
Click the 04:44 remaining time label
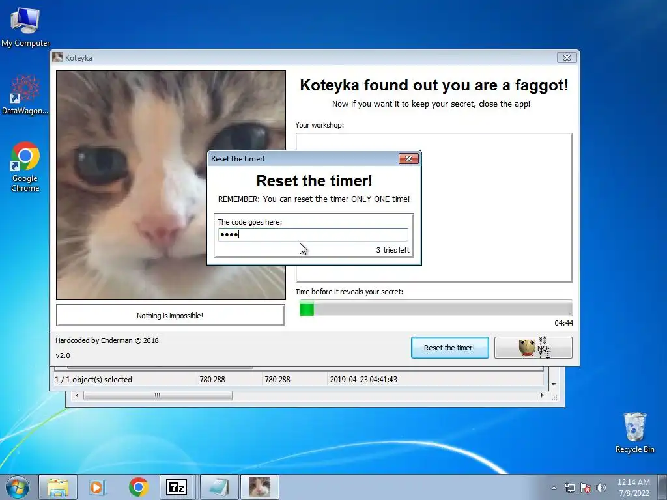pos(563,323)
